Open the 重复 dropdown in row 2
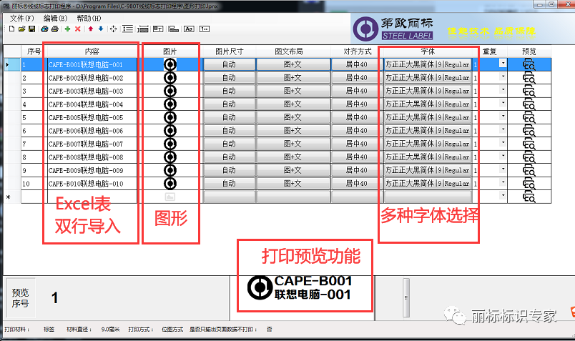The height and width of the screenshot is (341, 575). click(x=503, y=76)
